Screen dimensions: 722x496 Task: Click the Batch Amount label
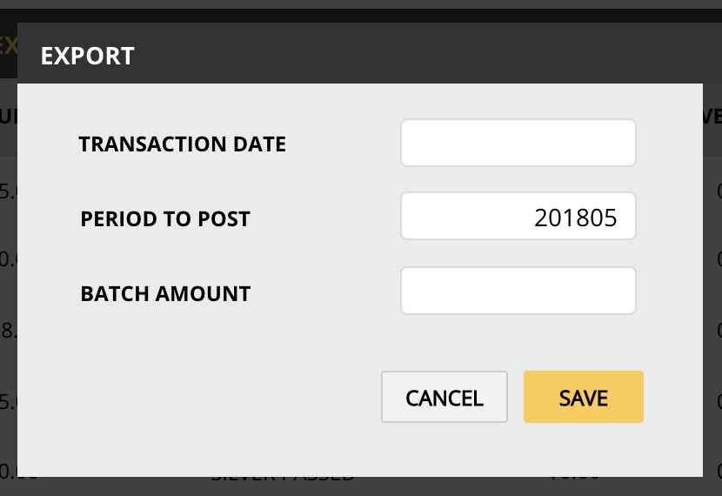pyautogui.click(x=165, y=294)
